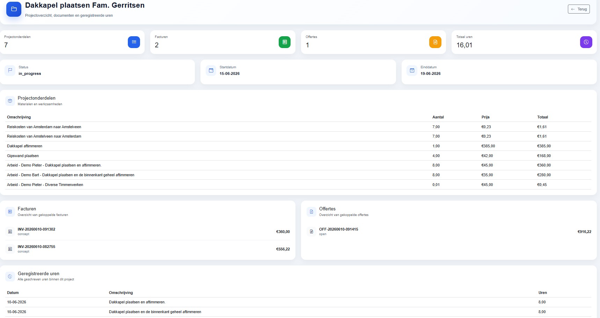Open invoice INV-20260610-091302
This screenshot has height=318, width=600.
tap(36, 229)
